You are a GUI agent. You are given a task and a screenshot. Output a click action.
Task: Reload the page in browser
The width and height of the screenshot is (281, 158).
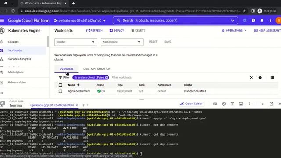coord(13,11)
